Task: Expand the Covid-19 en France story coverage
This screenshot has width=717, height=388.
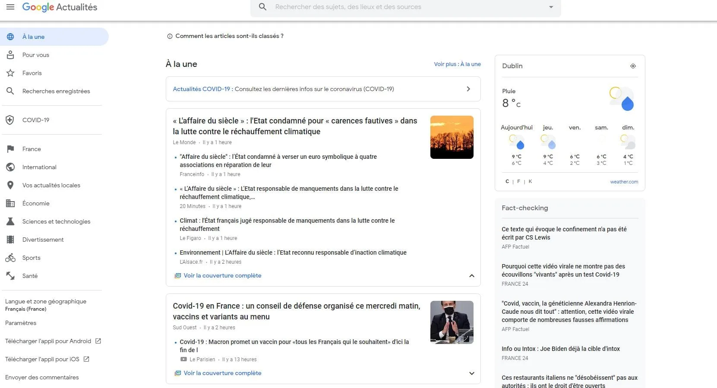Action: tap(472, 373)
